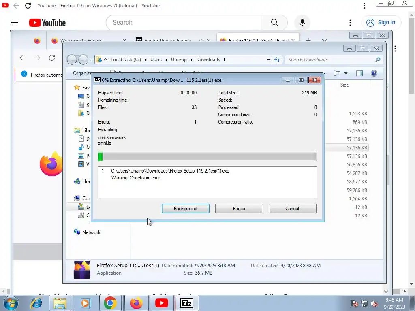415x311 pixels.
Task: Click Local Disk (C:) breadcrumb
Action: [x=126, y=60]
